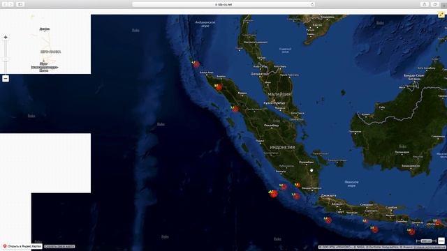The height and width of the screenshot is (251, 447).
Task: Go back in Safari
Action: tap(5, 4)
